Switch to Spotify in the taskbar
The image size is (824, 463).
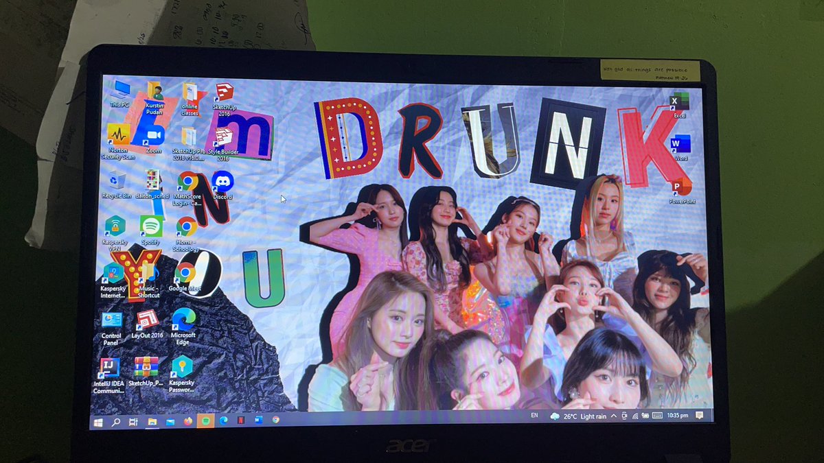(x=205, y=420)
